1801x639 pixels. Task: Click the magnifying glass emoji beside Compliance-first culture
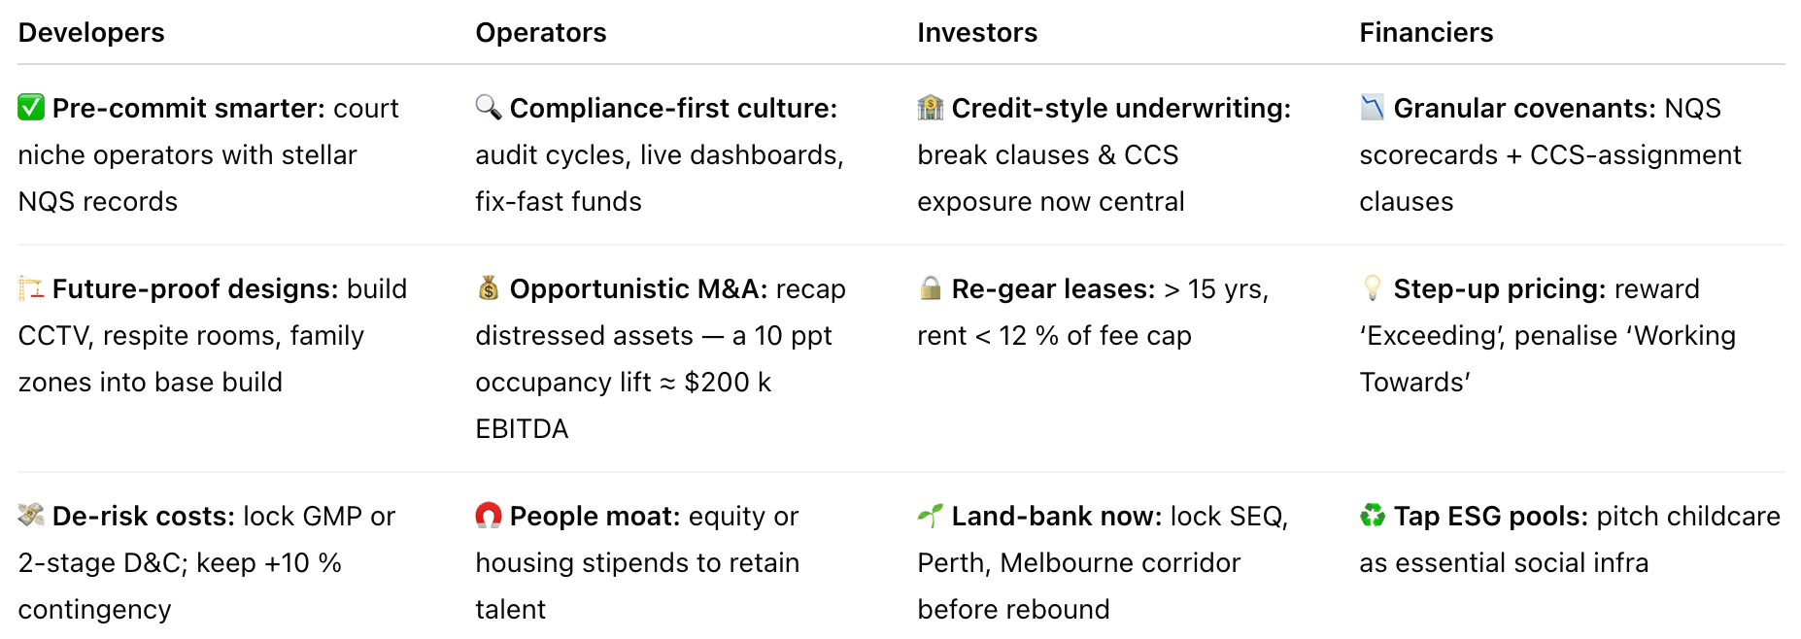coord(489,108)
